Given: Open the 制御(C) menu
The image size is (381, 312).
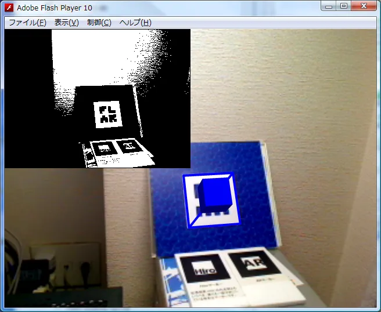Looking at the screenshot, I should pos(99,23).
